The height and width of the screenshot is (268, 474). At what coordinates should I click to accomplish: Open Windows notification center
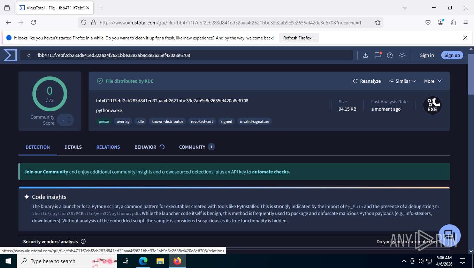coord(462,261)
